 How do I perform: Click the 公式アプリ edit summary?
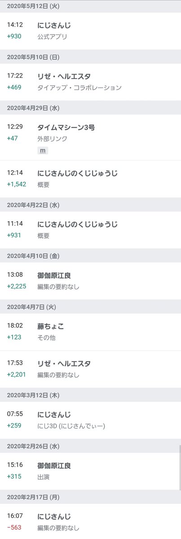coord(53,37)
